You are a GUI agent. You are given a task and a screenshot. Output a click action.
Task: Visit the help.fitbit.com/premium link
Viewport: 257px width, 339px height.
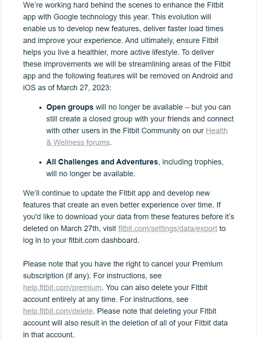click(62, 288)
